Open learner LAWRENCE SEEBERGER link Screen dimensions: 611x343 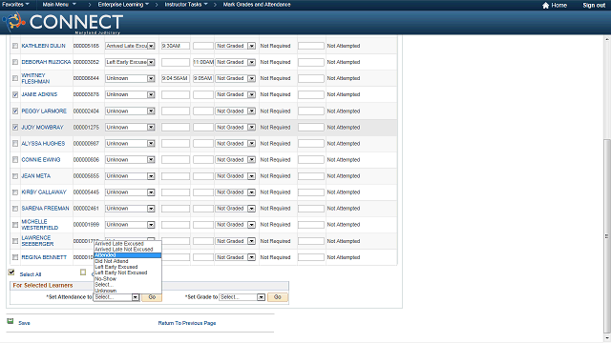click(37, 241)
